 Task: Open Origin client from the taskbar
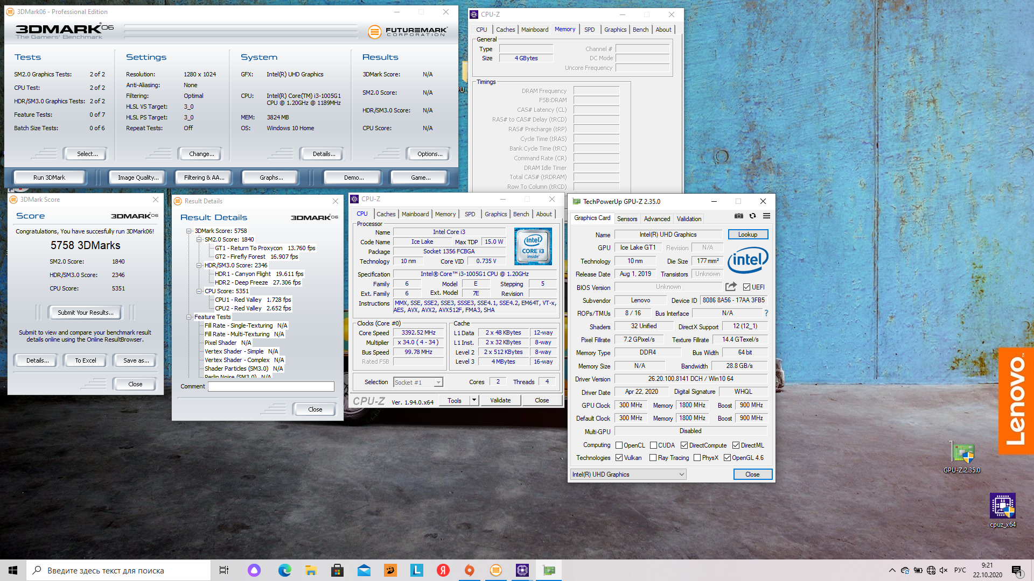pos(469,570)
